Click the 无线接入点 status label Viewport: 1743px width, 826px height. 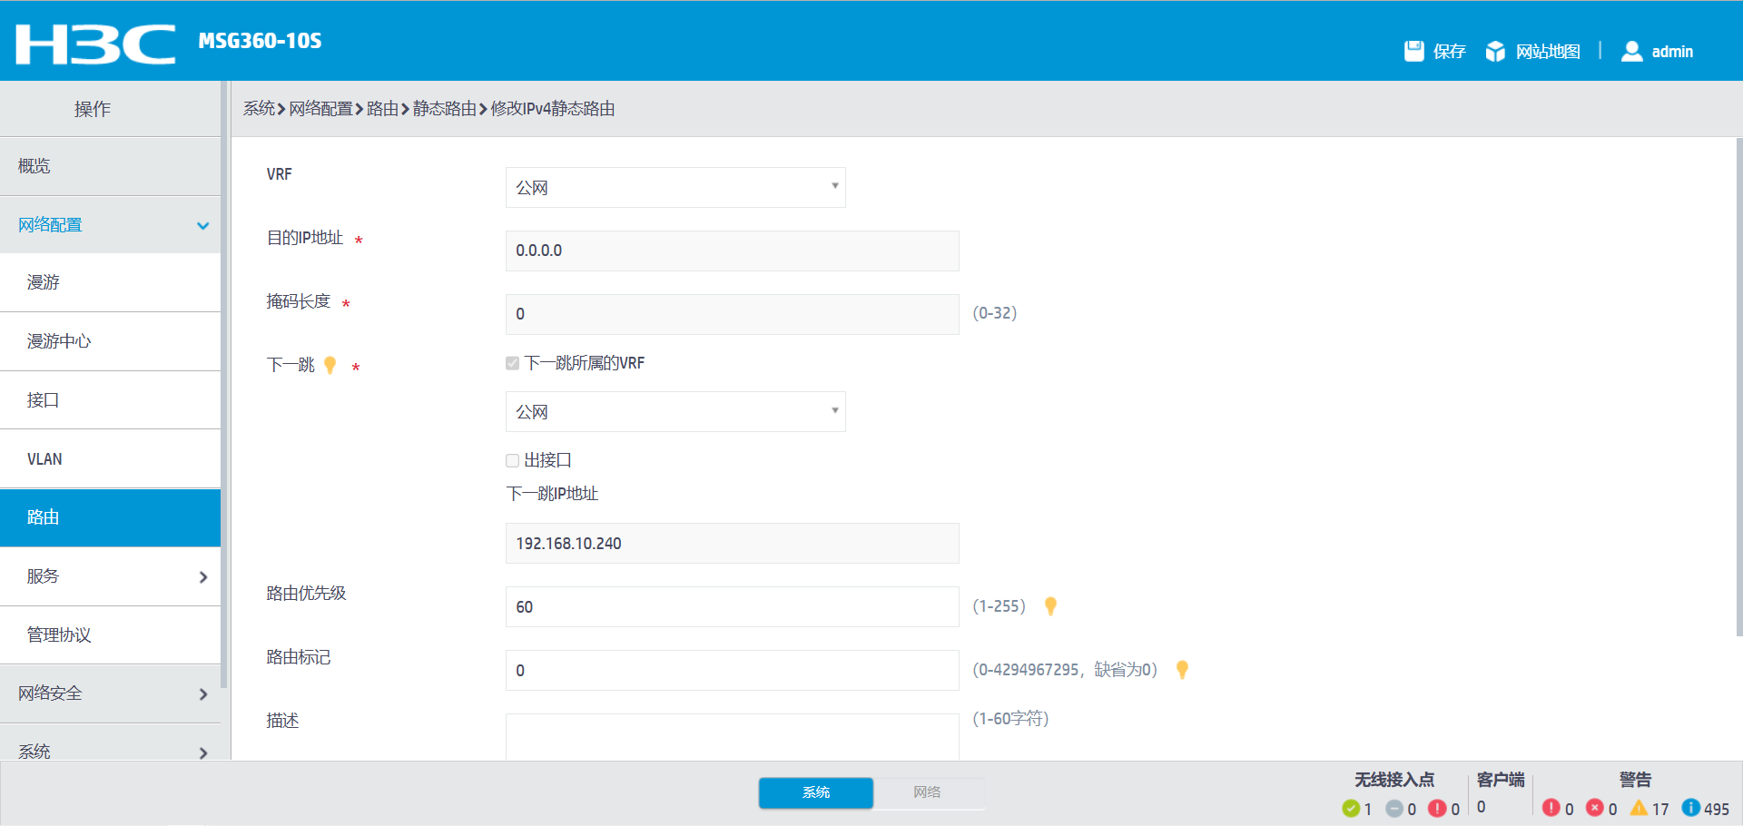[x=1394, y=780]
